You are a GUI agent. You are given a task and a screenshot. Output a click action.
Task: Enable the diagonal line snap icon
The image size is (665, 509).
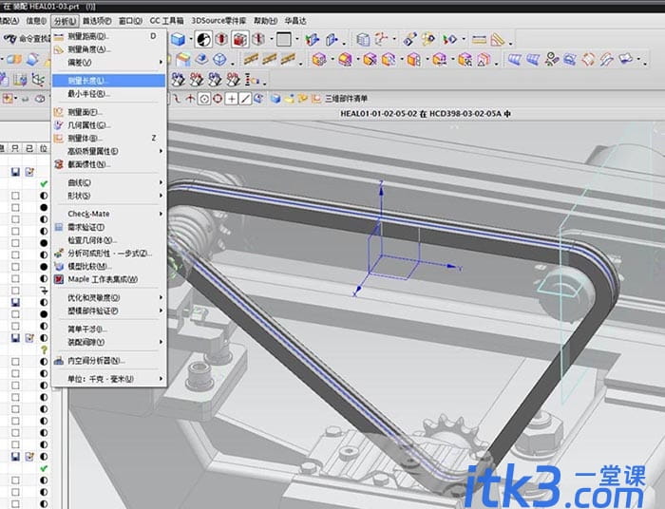point(245,99)
